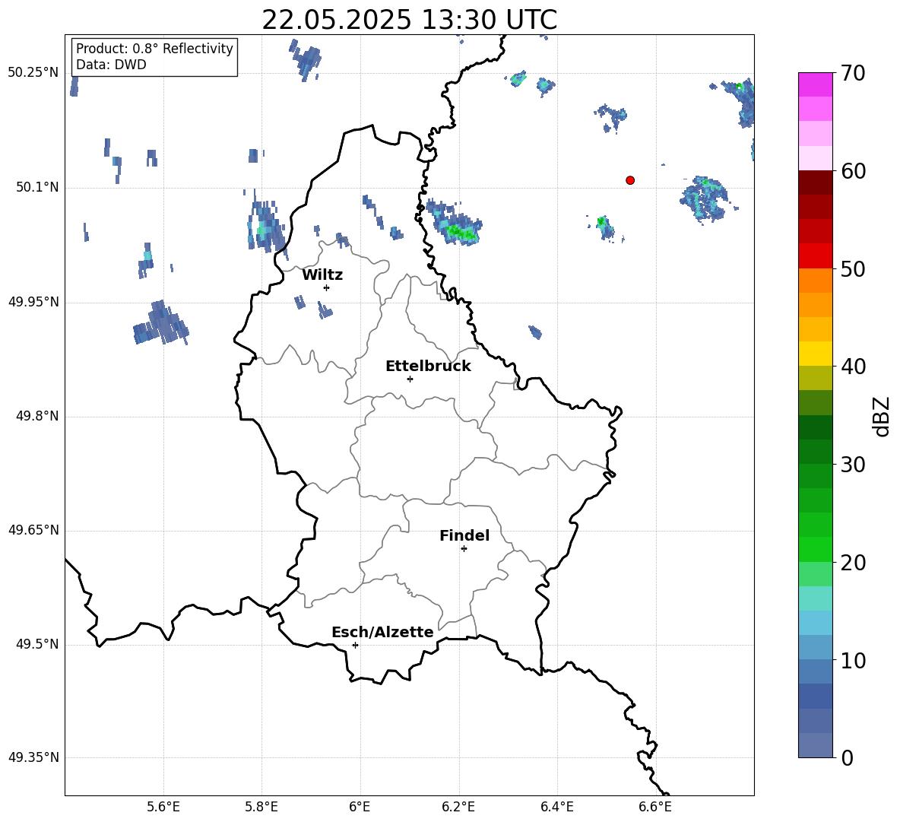Click the Findel station cross marker
Screen dimensions: 900x822
coord(464,549)
